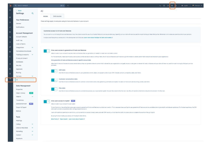This screenshot has width=211, height=145.
Task: Open the account dropdown in top right
Action: pos(197,5)
